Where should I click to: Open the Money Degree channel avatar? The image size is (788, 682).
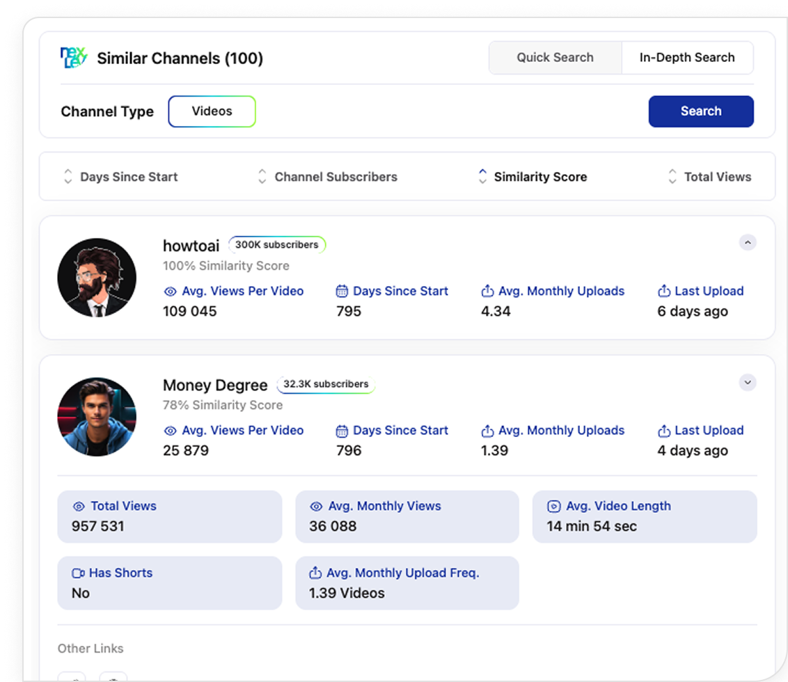tap(97, 417)
